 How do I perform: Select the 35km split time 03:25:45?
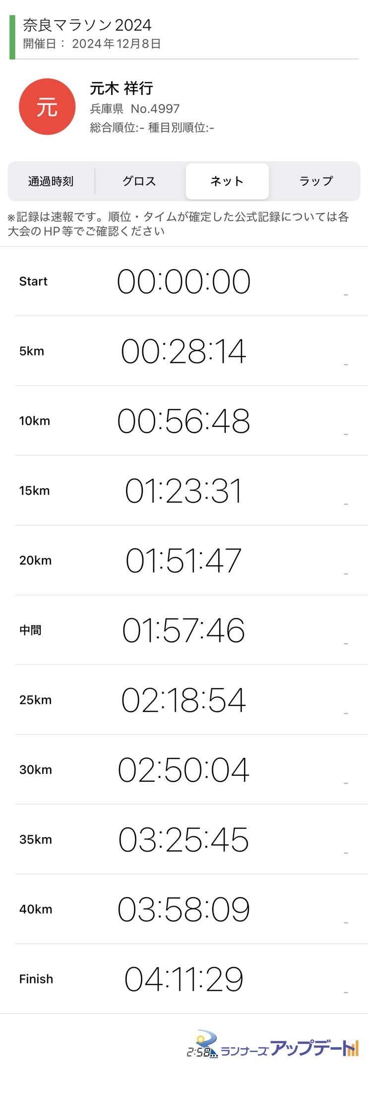[x=184, y=840]
